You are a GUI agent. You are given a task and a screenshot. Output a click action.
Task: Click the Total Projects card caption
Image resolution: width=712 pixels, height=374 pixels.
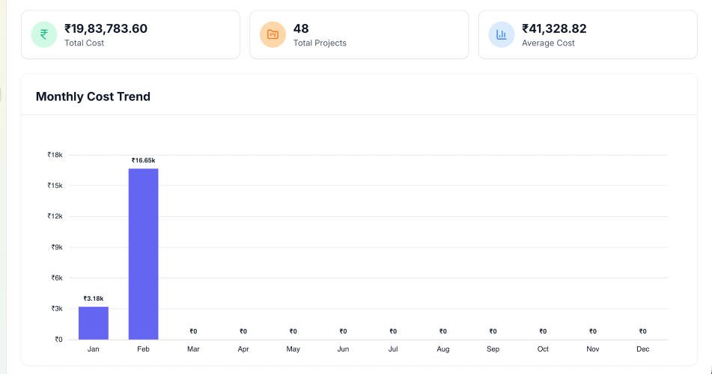[x=320, y=43]
